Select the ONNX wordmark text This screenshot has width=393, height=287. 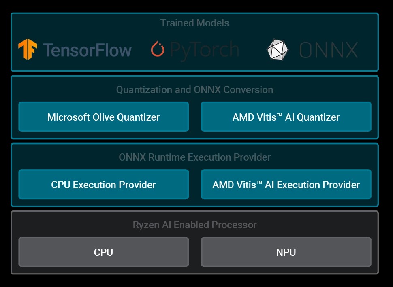(329, 50)
